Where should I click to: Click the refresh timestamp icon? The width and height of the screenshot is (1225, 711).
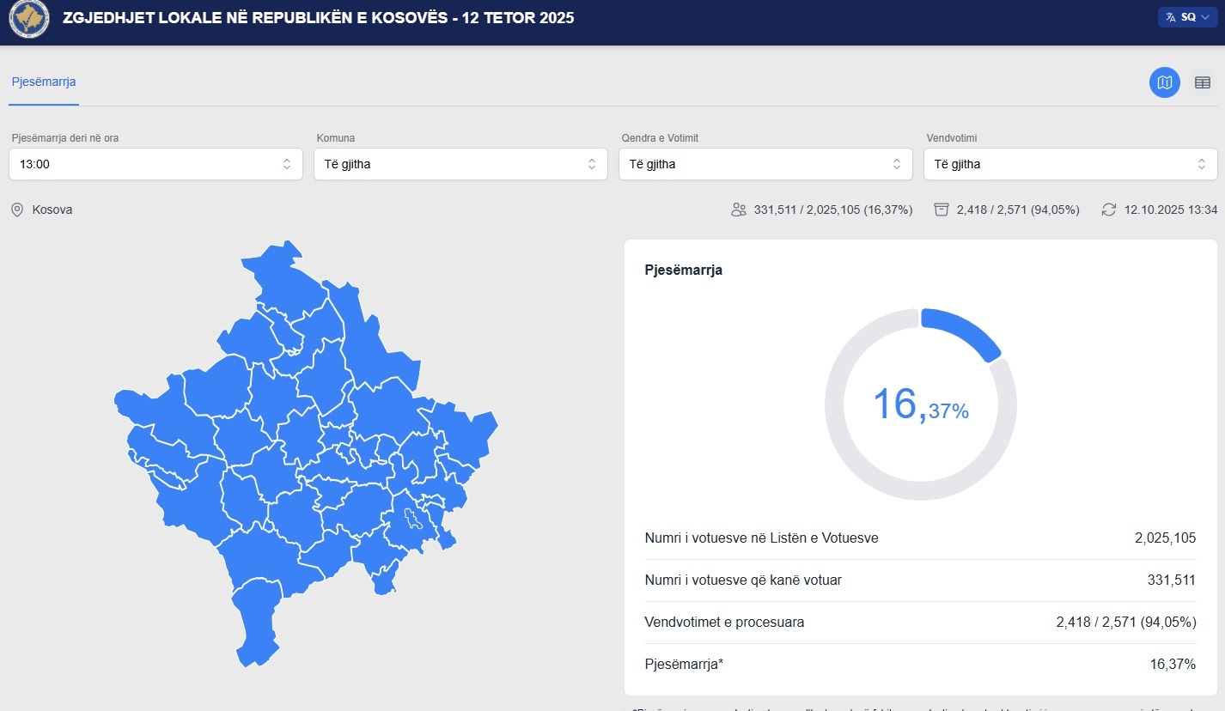1109,210
